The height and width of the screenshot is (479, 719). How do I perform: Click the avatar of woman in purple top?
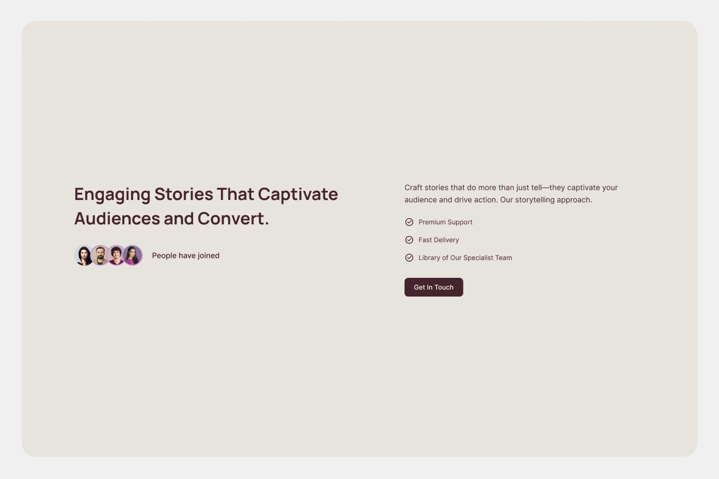tap(133, 255)
